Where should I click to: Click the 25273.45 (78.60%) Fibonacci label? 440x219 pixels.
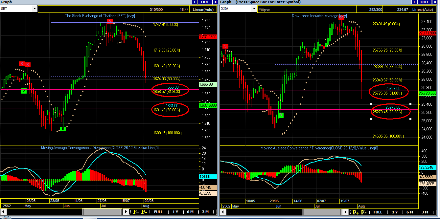pyautogui.click(x=387, y=112)
